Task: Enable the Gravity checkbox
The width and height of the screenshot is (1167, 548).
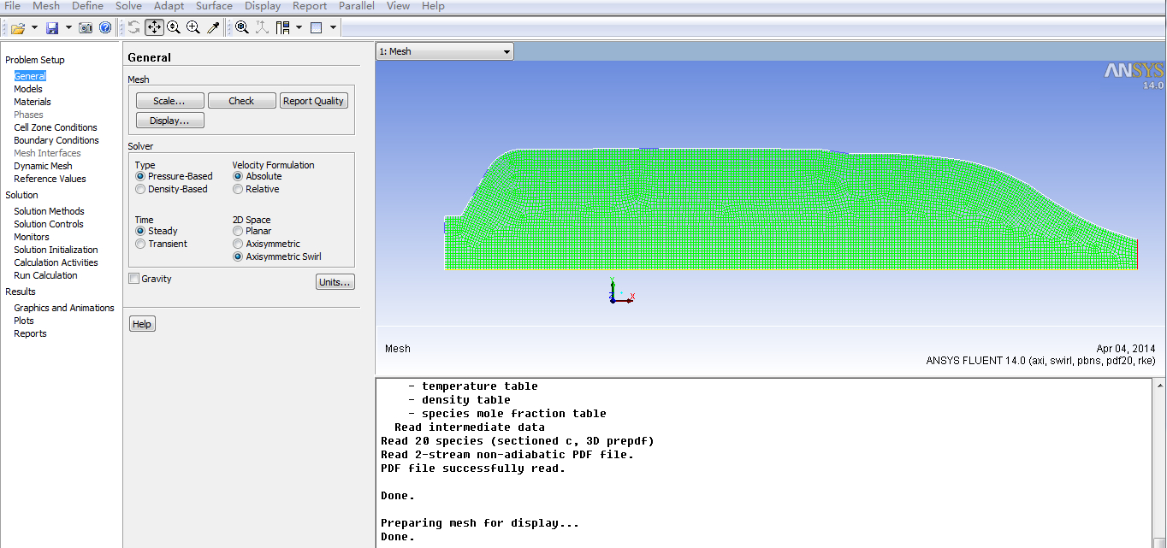Action: [x=133, y=279]
